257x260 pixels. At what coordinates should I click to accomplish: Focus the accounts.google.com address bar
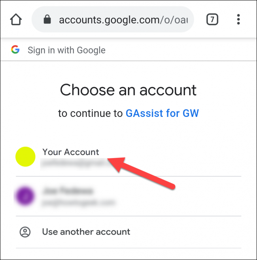coord(113,19)
